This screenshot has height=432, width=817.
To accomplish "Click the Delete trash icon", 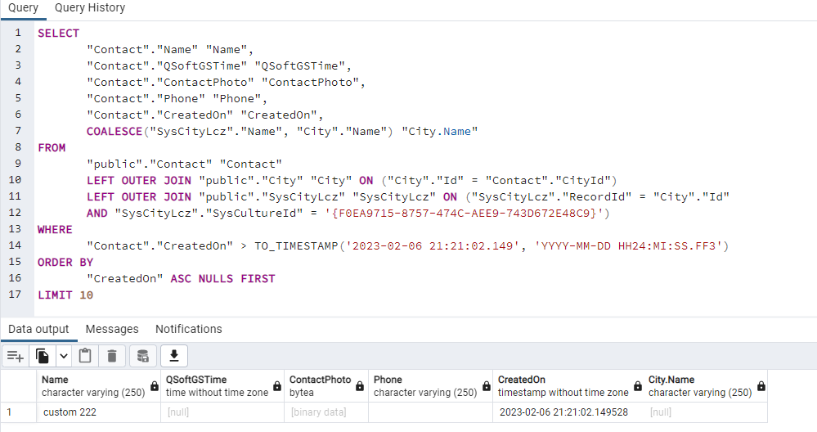I will tap(111, 357).
